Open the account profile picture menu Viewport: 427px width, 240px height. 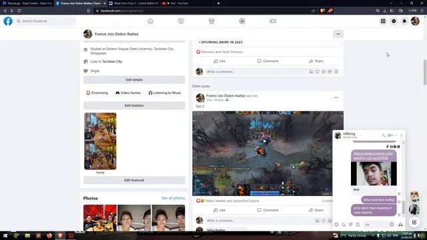pyautogui.click(x=415, y=21)
